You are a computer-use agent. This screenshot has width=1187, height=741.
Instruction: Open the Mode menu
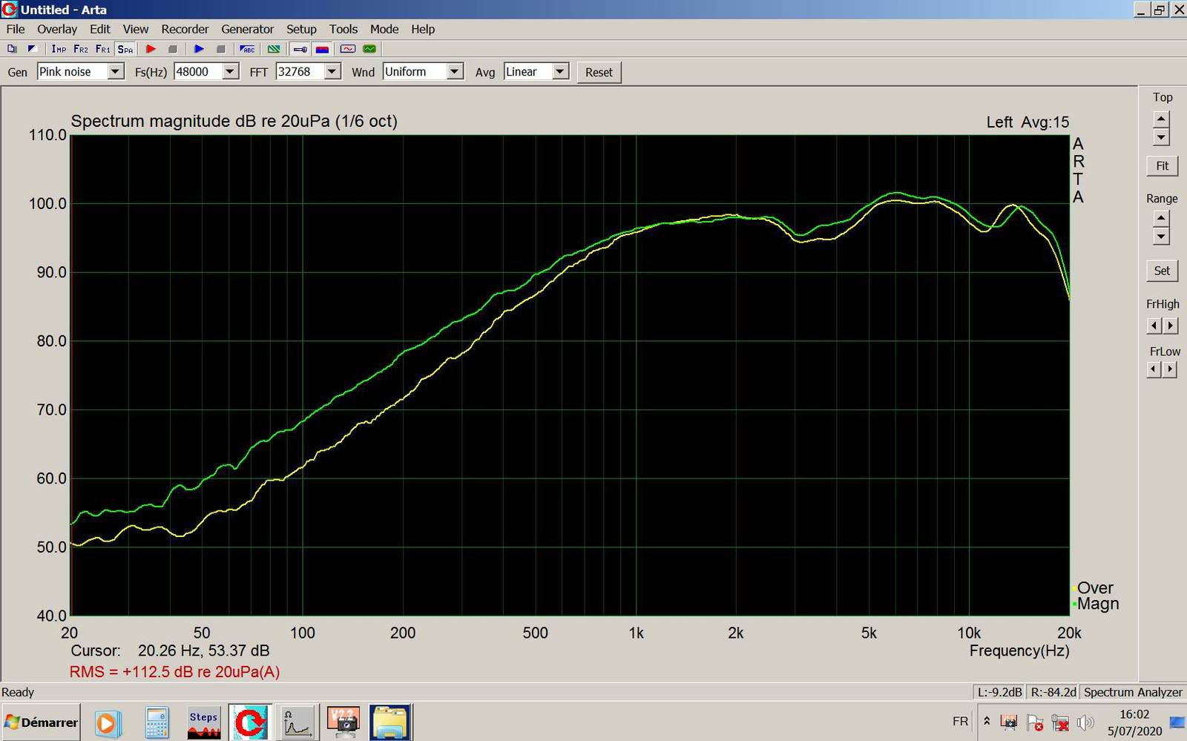click(384, 29)
